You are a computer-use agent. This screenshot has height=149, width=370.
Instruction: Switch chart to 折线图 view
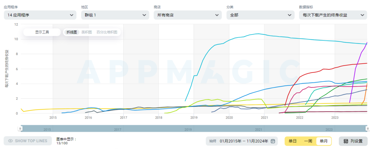tap(72, 32)
